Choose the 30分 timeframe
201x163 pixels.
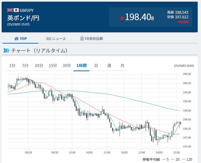[x=67, y=66]
